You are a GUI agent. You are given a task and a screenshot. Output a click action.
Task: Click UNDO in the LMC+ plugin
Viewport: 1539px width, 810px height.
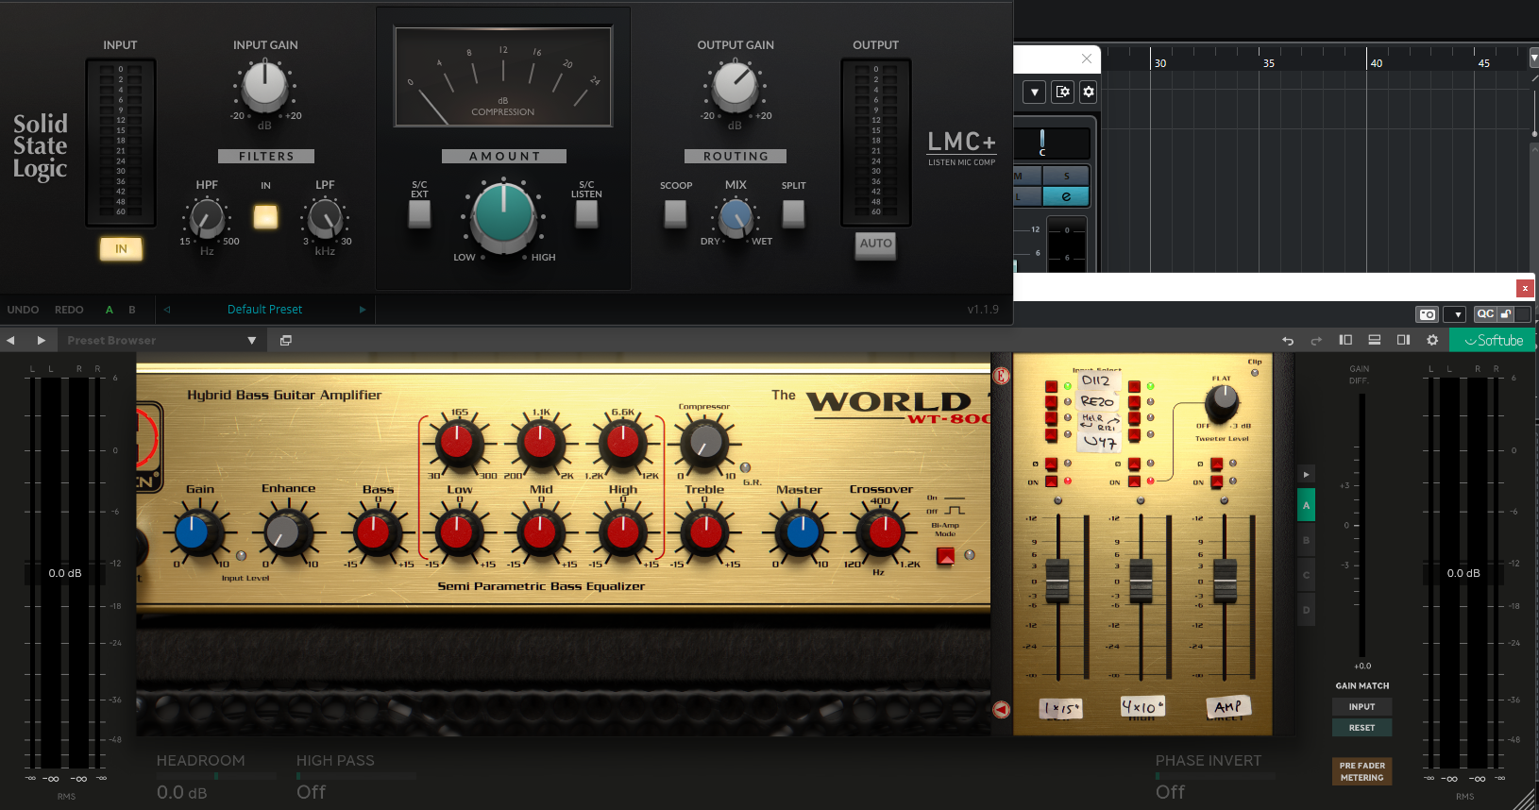pyautogui.click(x=23, y=310)
